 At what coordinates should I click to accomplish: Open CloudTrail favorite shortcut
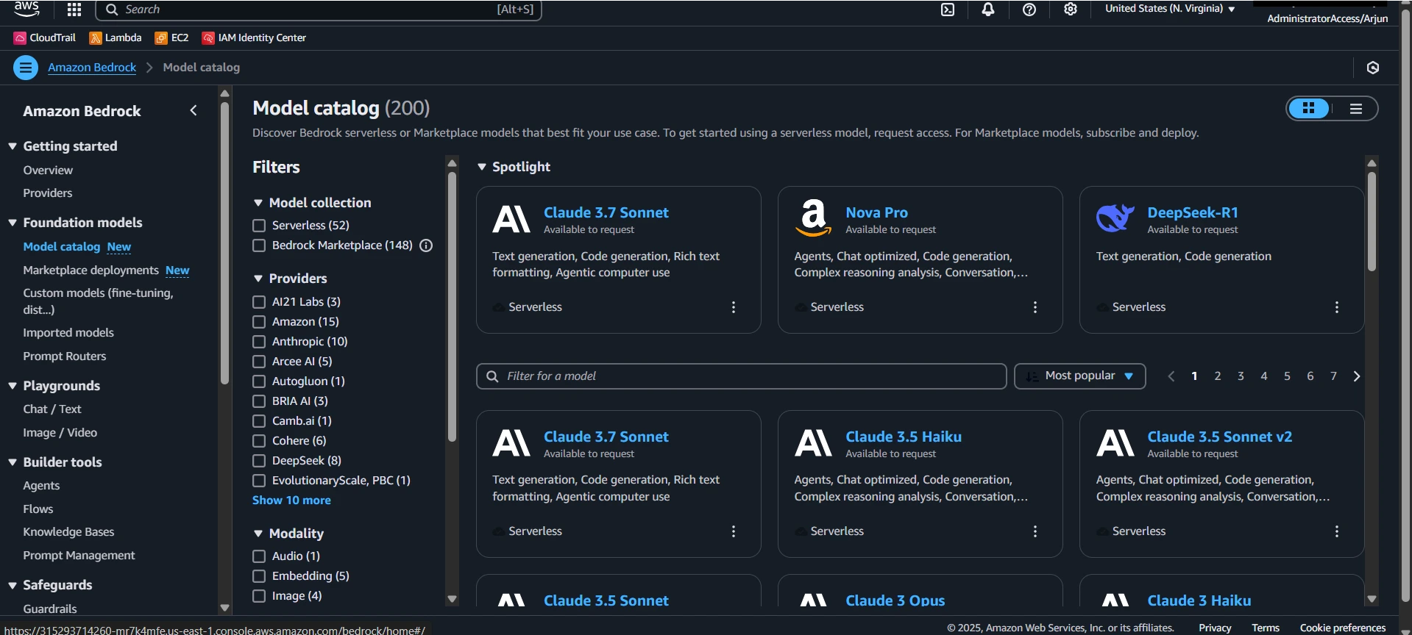pyautogui.click(x=45, y=37)
